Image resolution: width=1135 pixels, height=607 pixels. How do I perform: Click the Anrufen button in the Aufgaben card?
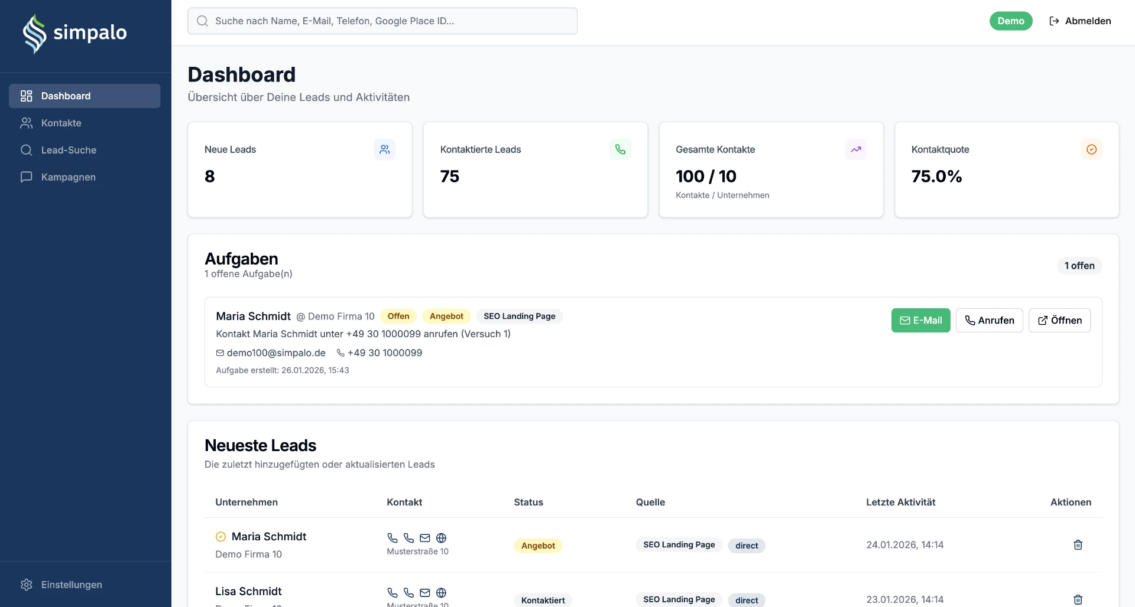click(989, 320)
